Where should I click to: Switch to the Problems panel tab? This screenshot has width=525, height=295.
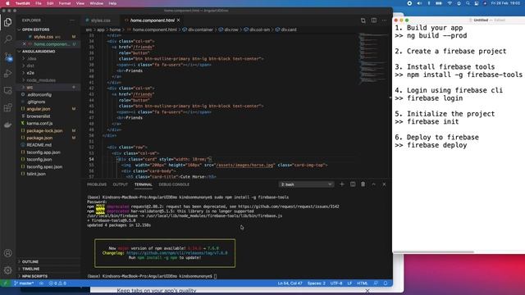tap(97, 184)
